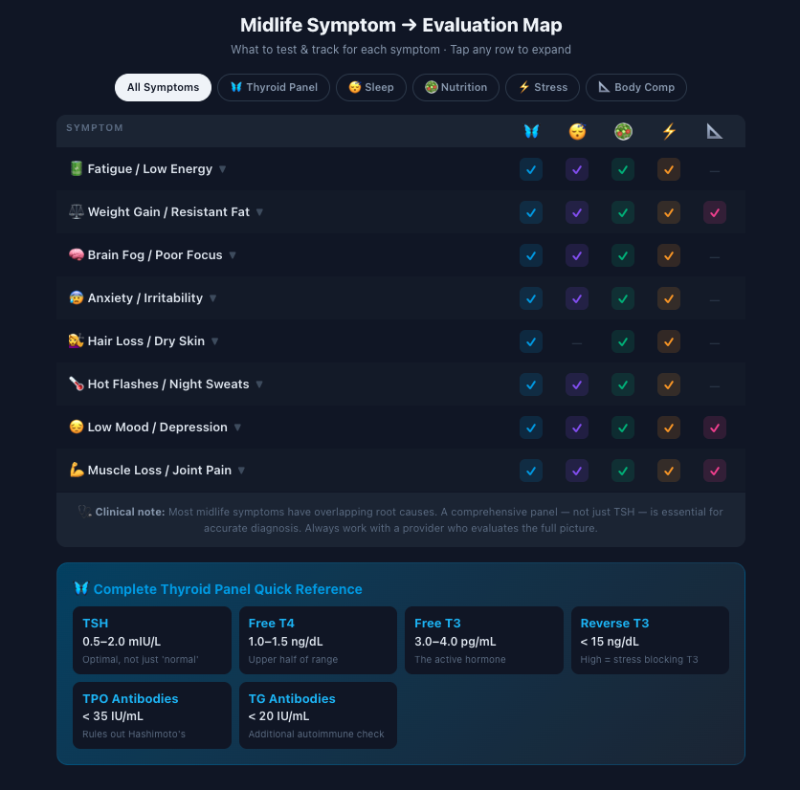Click the salad nutrition column header icon

[x=623, y=131]
